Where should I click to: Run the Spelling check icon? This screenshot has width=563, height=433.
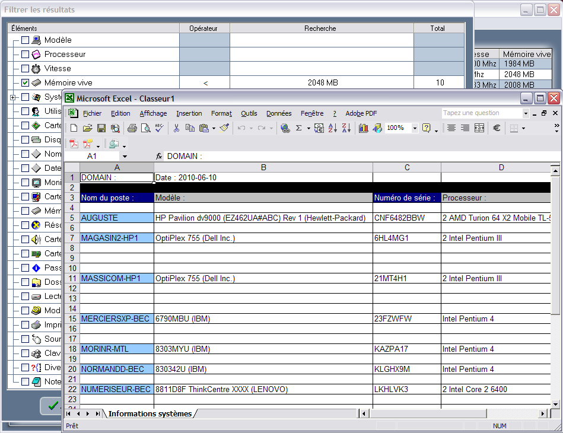coord(159,128)
